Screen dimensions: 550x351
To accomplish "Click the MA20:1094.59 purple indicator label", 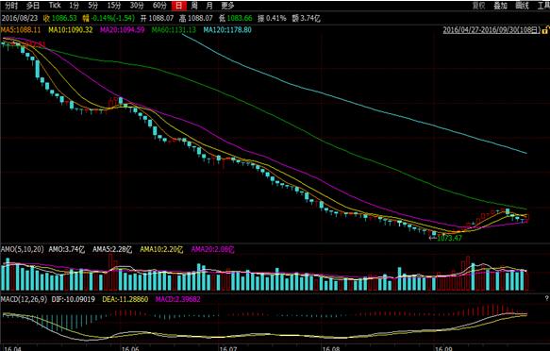I will coord(123,30).
